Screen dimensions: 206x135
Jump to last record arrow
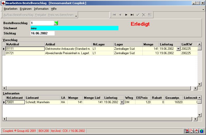(132, 15)
